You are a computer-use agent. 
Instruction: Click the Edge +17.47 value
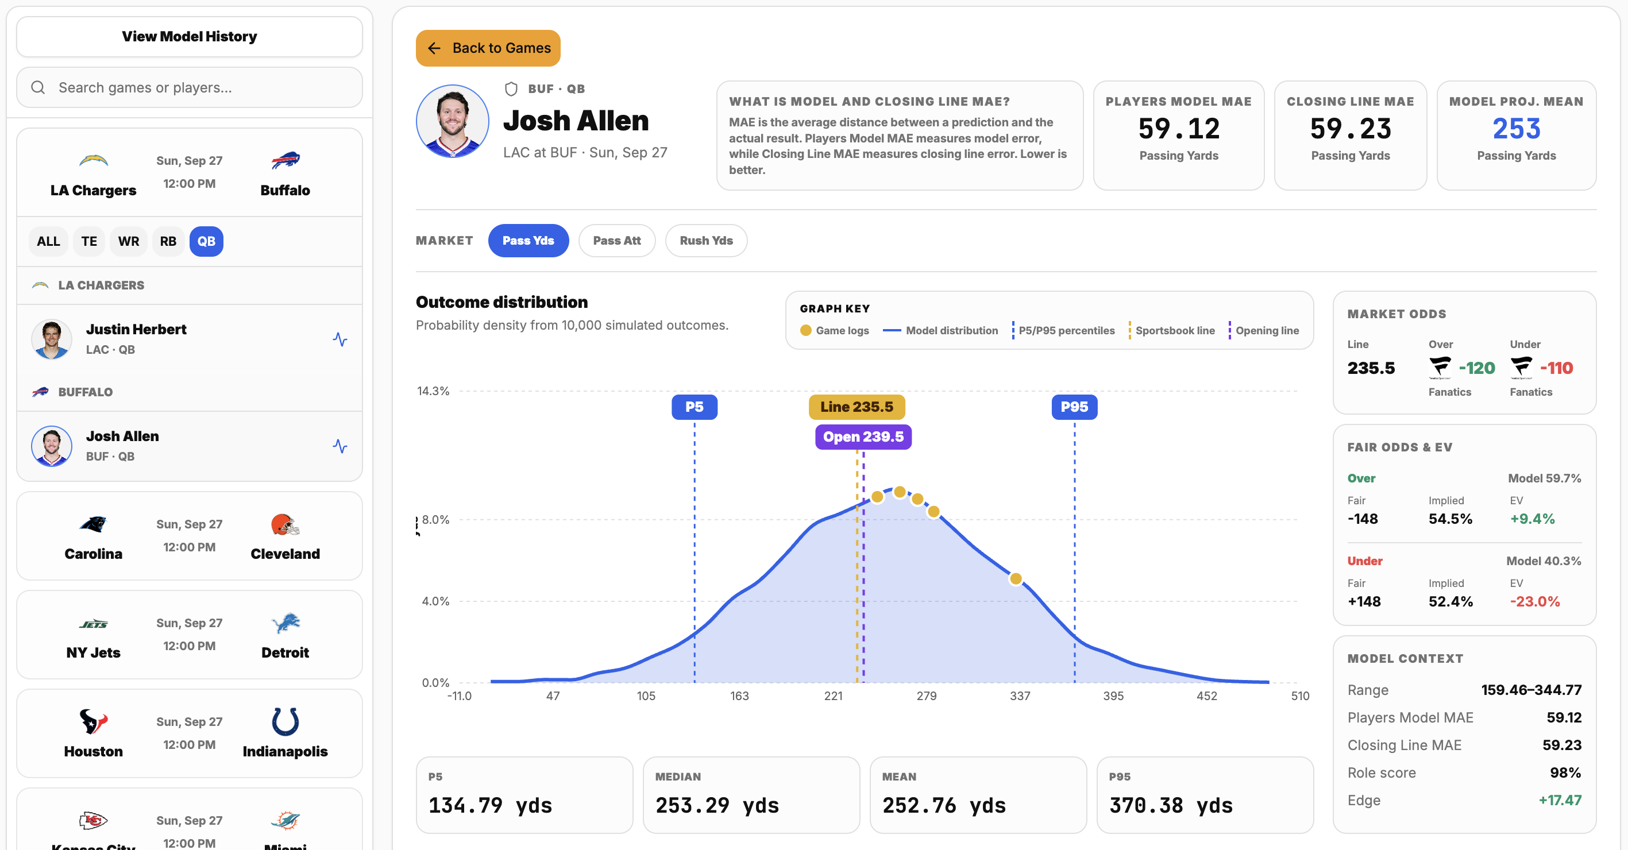tap(1560, 800)
